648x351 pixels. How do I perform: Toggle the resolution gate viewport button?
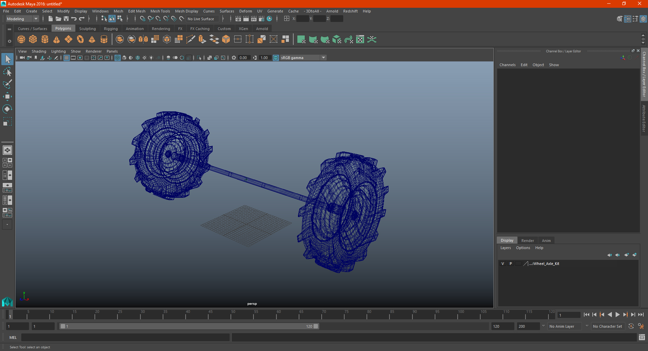tap(80, 58)
